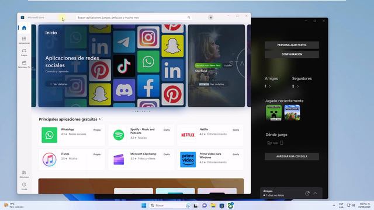Screen dimensions: 374x210
Task: Click the Gratis button for Spotify
Action: tap(167, 130)
